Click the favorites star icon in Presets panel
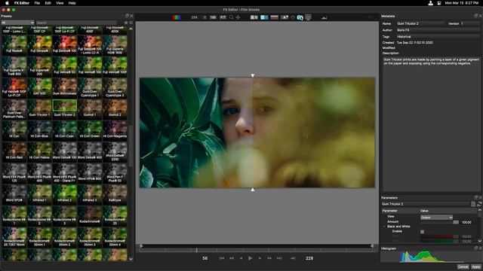Image resolution: width=483 pixels, height=271 pixels. [126, 23]
